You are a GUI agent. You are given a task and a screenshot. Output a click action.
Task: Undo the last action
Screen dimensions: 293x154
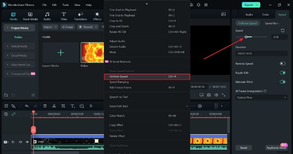26,106
